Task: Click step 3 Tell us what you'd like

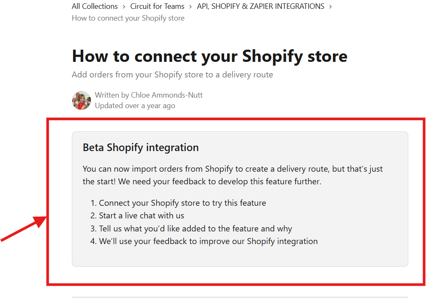Action: click(191, 229)
